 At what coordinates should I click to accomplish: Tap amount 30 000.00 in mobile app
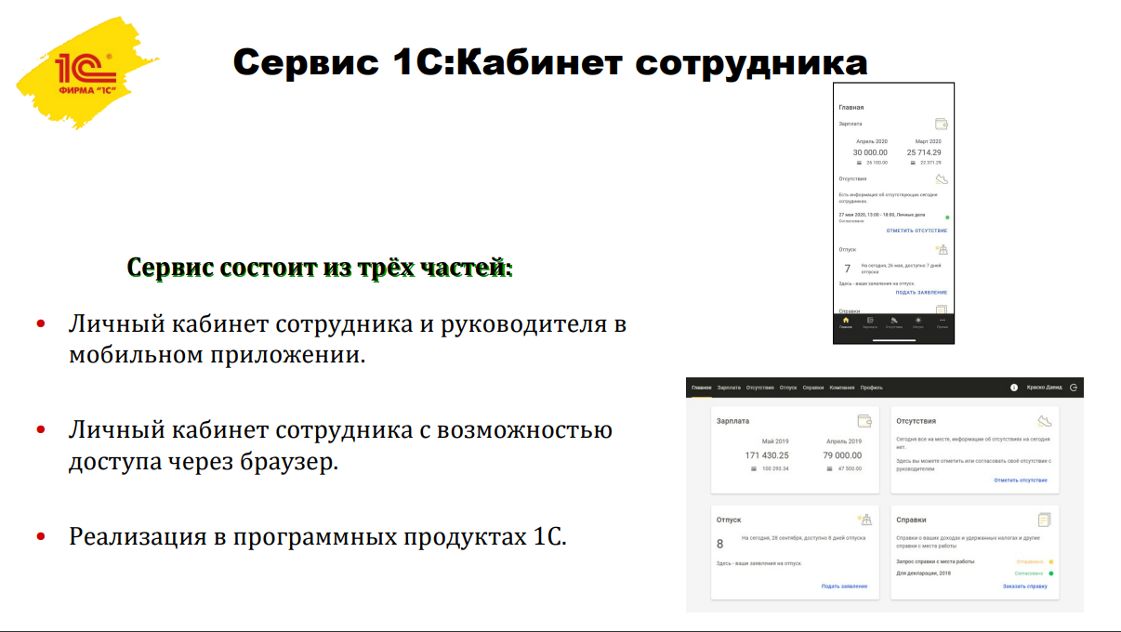[870, 152]
